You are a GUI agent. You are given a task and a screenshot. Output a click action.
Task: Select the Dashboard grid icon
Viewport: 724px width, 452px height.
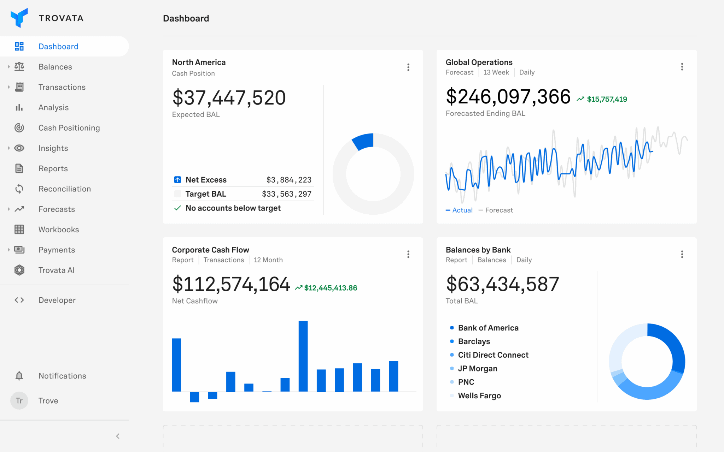coord(19,46)
